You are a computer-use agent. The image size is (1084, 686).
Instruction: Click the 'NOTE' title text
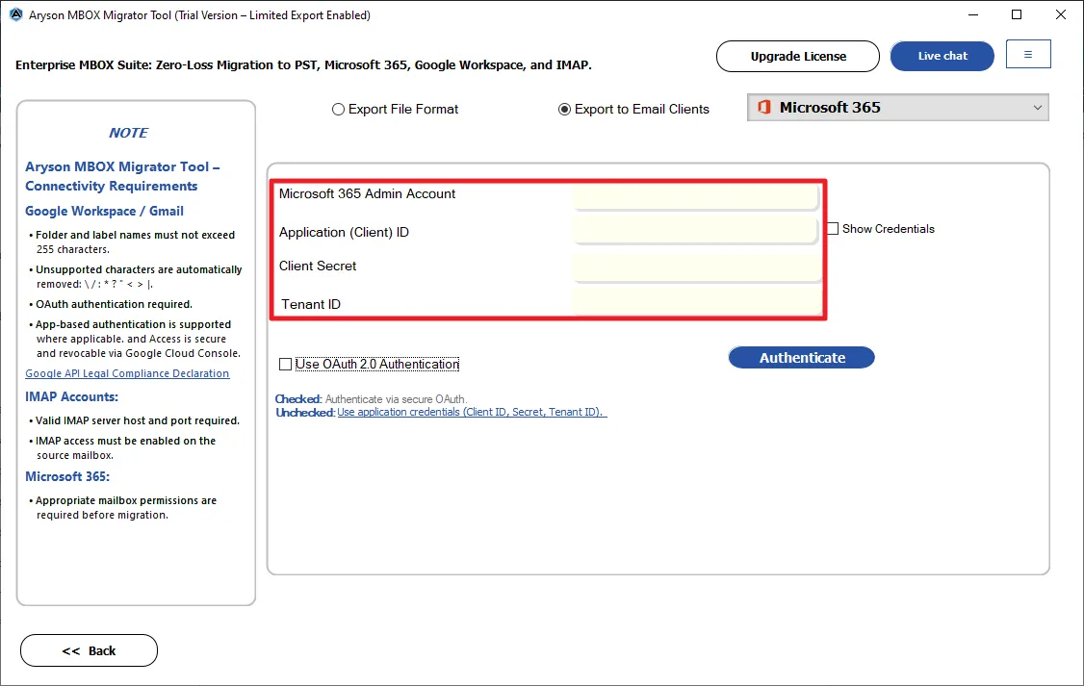click(x=129, y=133)
